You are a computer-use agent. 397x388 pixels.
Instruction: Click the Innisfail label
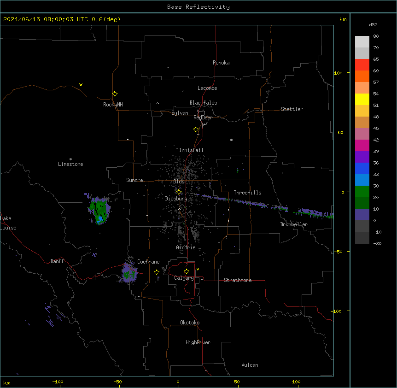(x=191, y=150)
